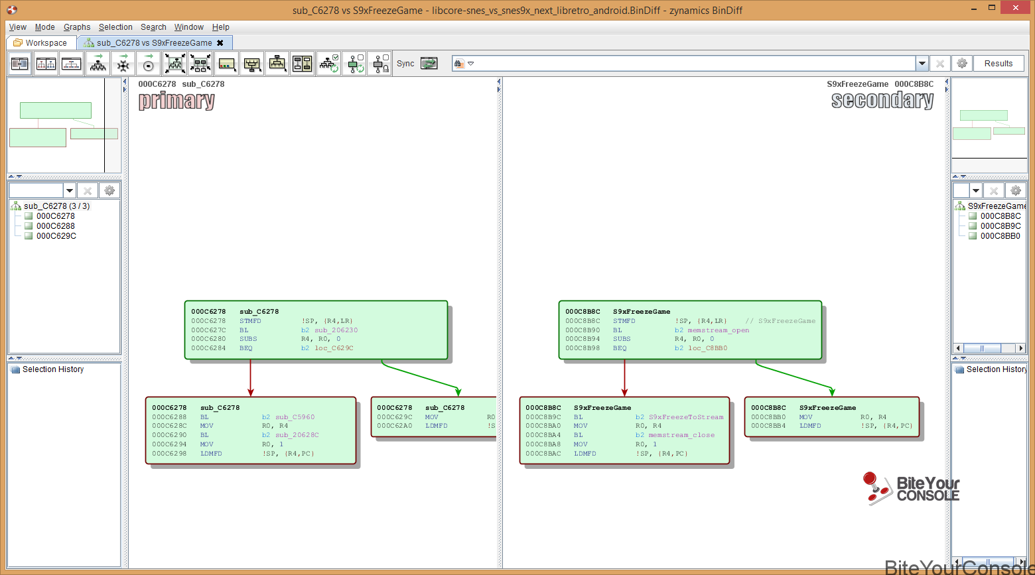The width and height of the screenshot is (1035, 575).
Task: Open the secondary tree filter dropdown arrow
Action: coord(975,190)
